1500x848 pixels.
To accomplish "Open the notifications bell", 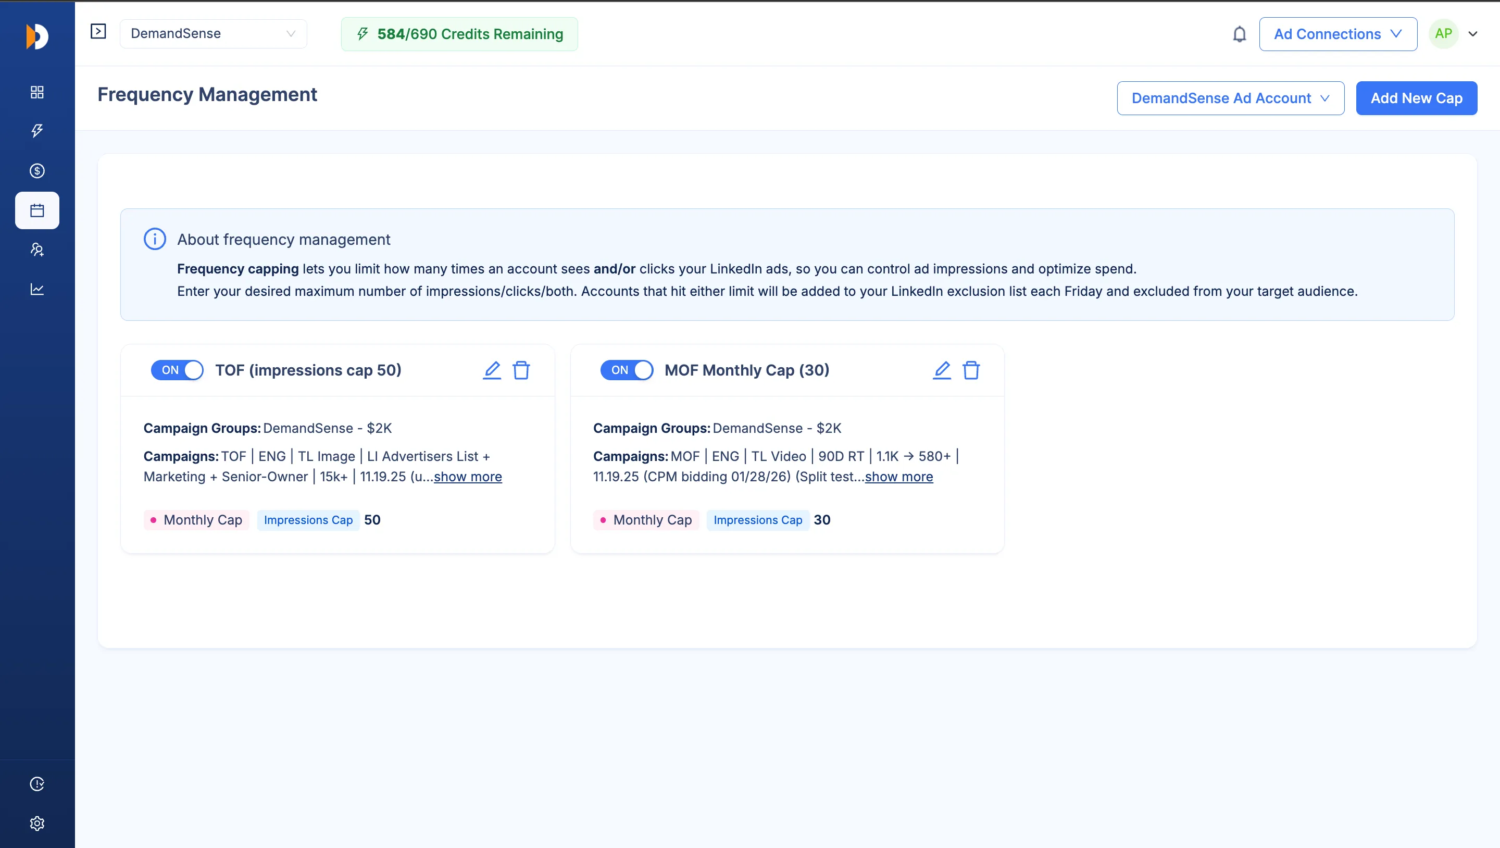I will 1240,34.
